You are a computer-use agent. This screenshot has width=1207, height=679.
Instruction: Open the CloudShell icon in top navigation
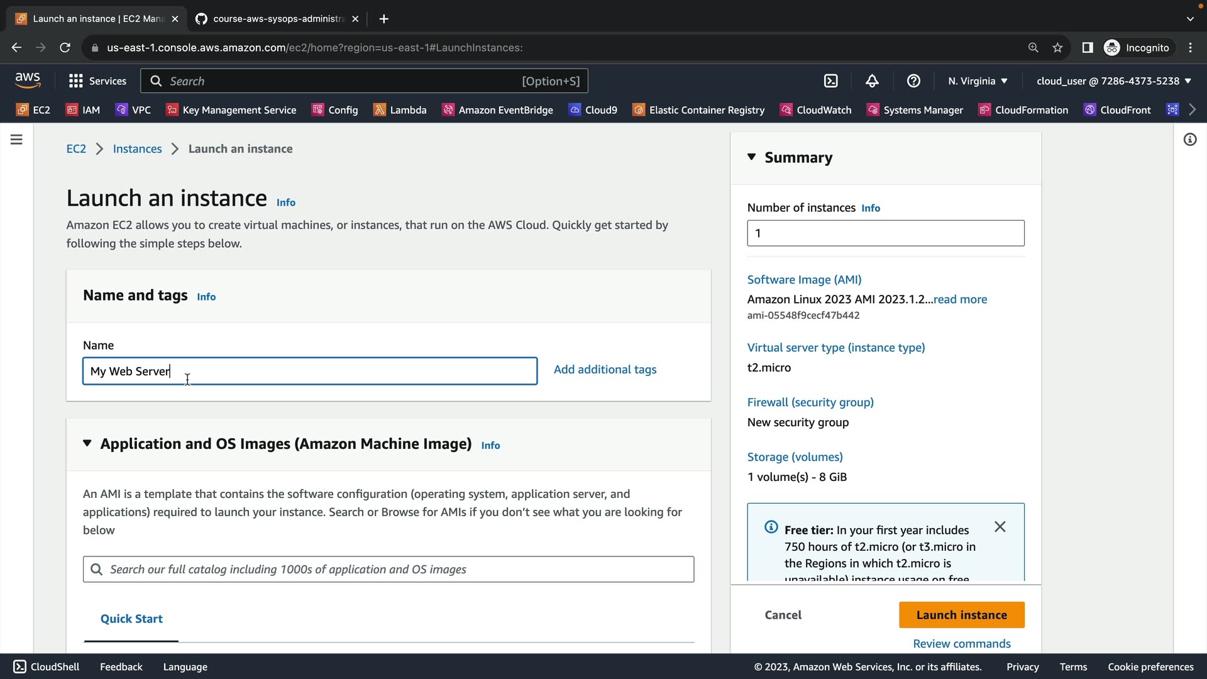click(830, 81)
